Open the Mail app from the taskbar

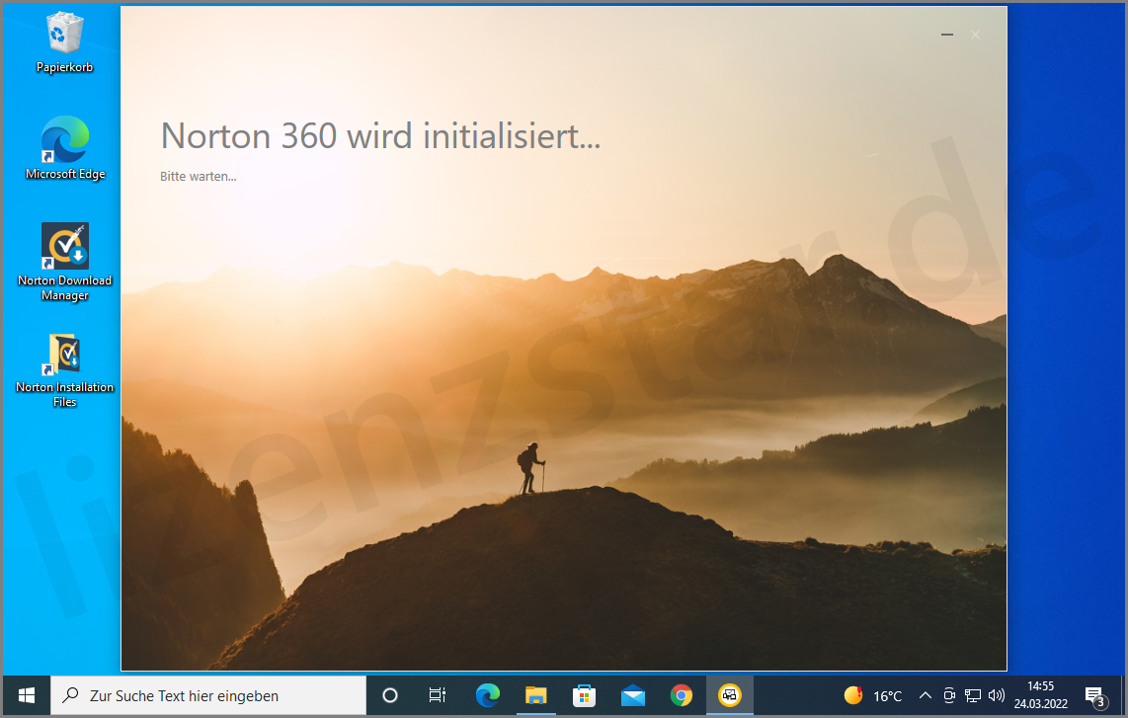coord(633,695)
